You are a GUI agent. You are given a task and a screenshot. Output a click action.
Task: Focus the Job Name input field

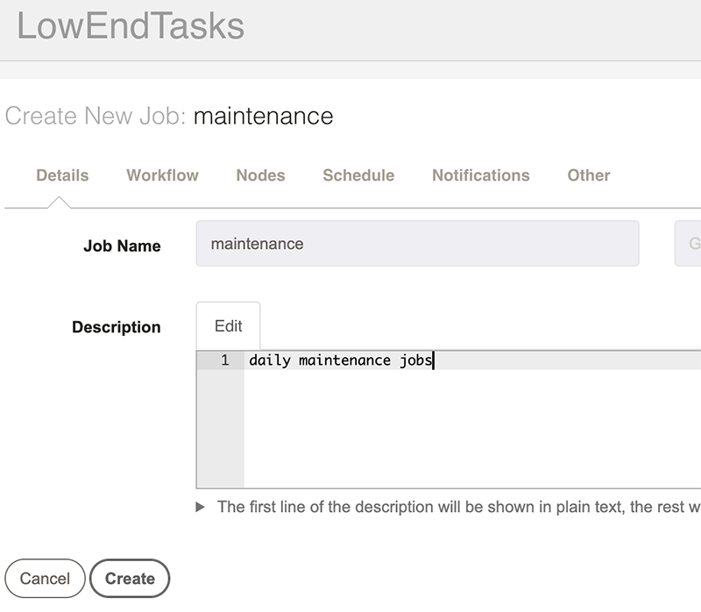(418, 244)
